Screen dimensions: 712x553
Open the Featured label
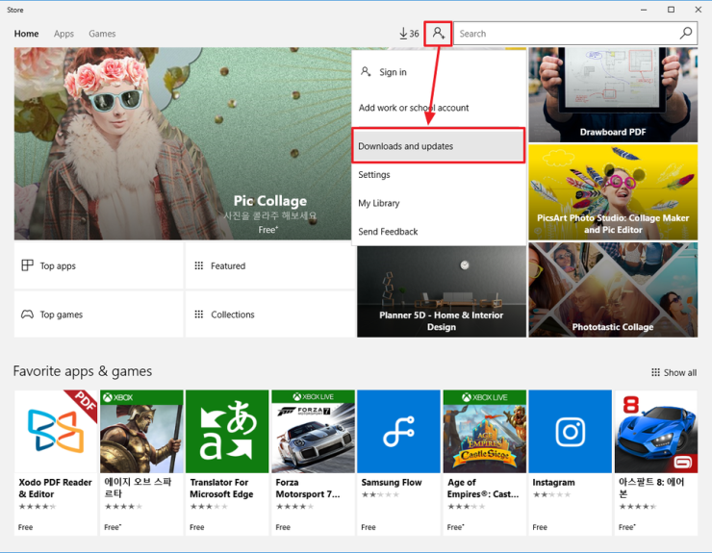(x=228, y=266)
